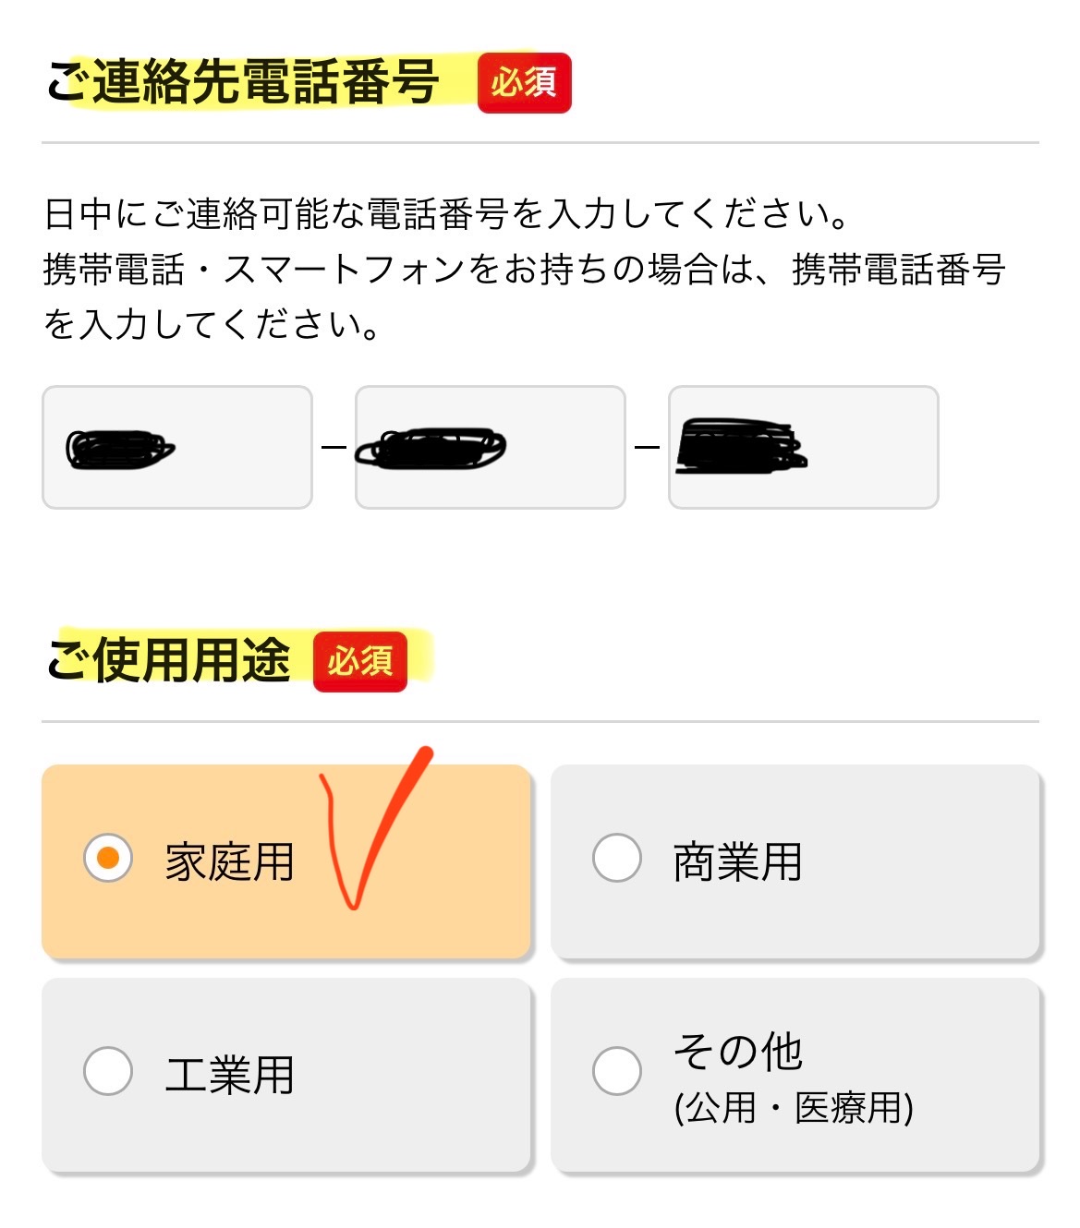Click the last phone number input field
The image size is (1080, 1228).
(x=804, y=447)
